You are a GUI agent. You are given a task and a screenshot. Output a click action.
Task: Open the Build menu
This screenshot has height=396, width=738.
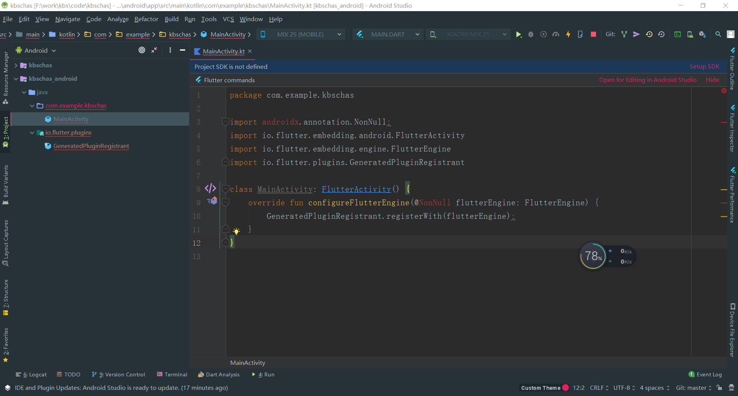[171, 19]
